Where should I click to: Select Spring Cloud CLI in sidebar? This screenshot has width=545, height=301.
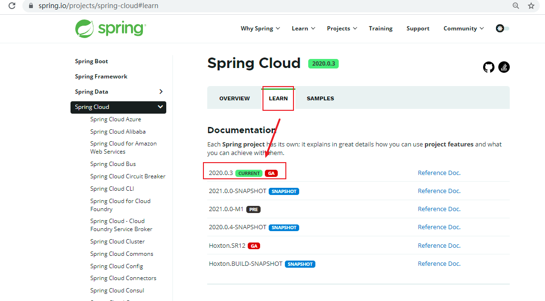[112, 189]
